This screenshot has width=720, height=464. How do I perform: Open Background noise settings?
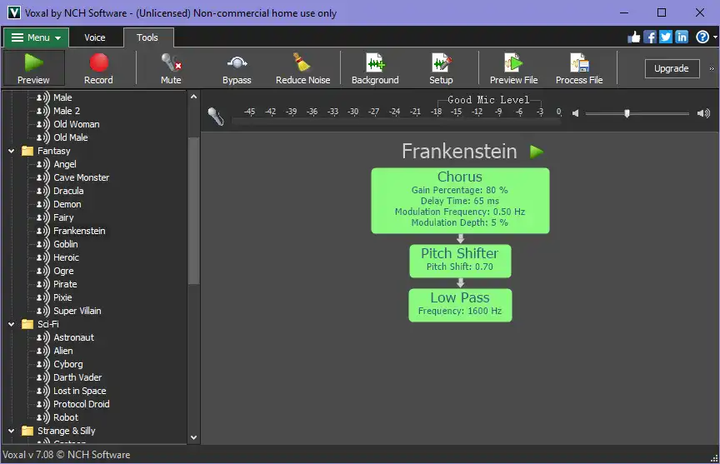[x=375, y=68]
